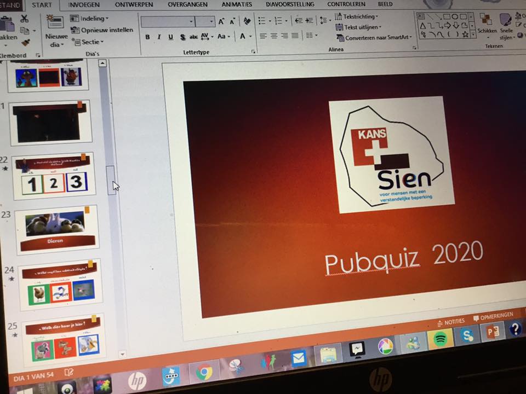This screenshot has height=394, width=526.
Task: Switch to the CONTROLEREN tab
Action: click(346, 4)
